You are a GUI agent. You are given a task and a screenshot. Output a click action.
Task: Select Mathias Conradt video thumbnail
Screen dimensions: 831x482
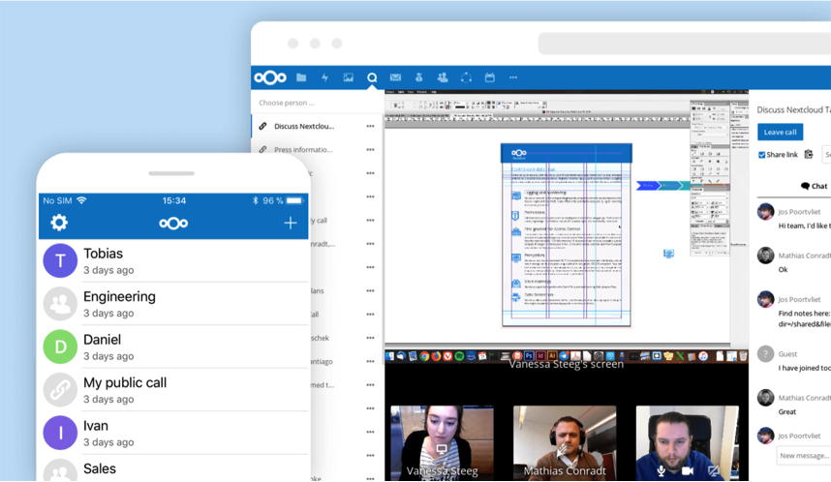tap(565, 443)
